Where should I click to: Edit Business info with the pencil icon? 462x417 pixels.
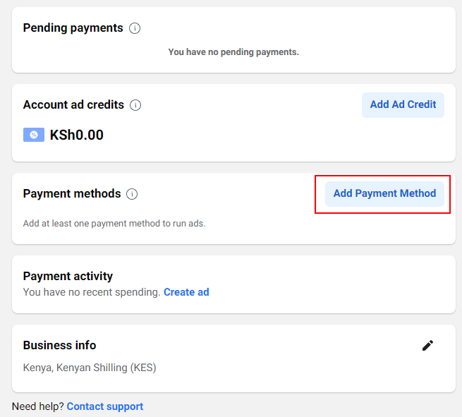(x=427, y=345)
